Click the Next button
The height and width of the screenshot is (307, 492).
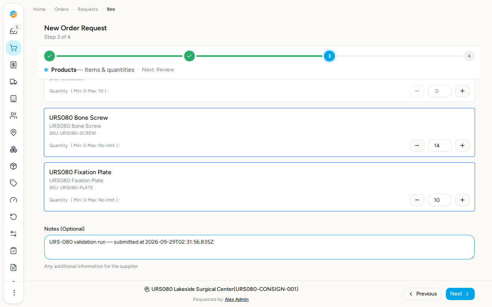460,294
